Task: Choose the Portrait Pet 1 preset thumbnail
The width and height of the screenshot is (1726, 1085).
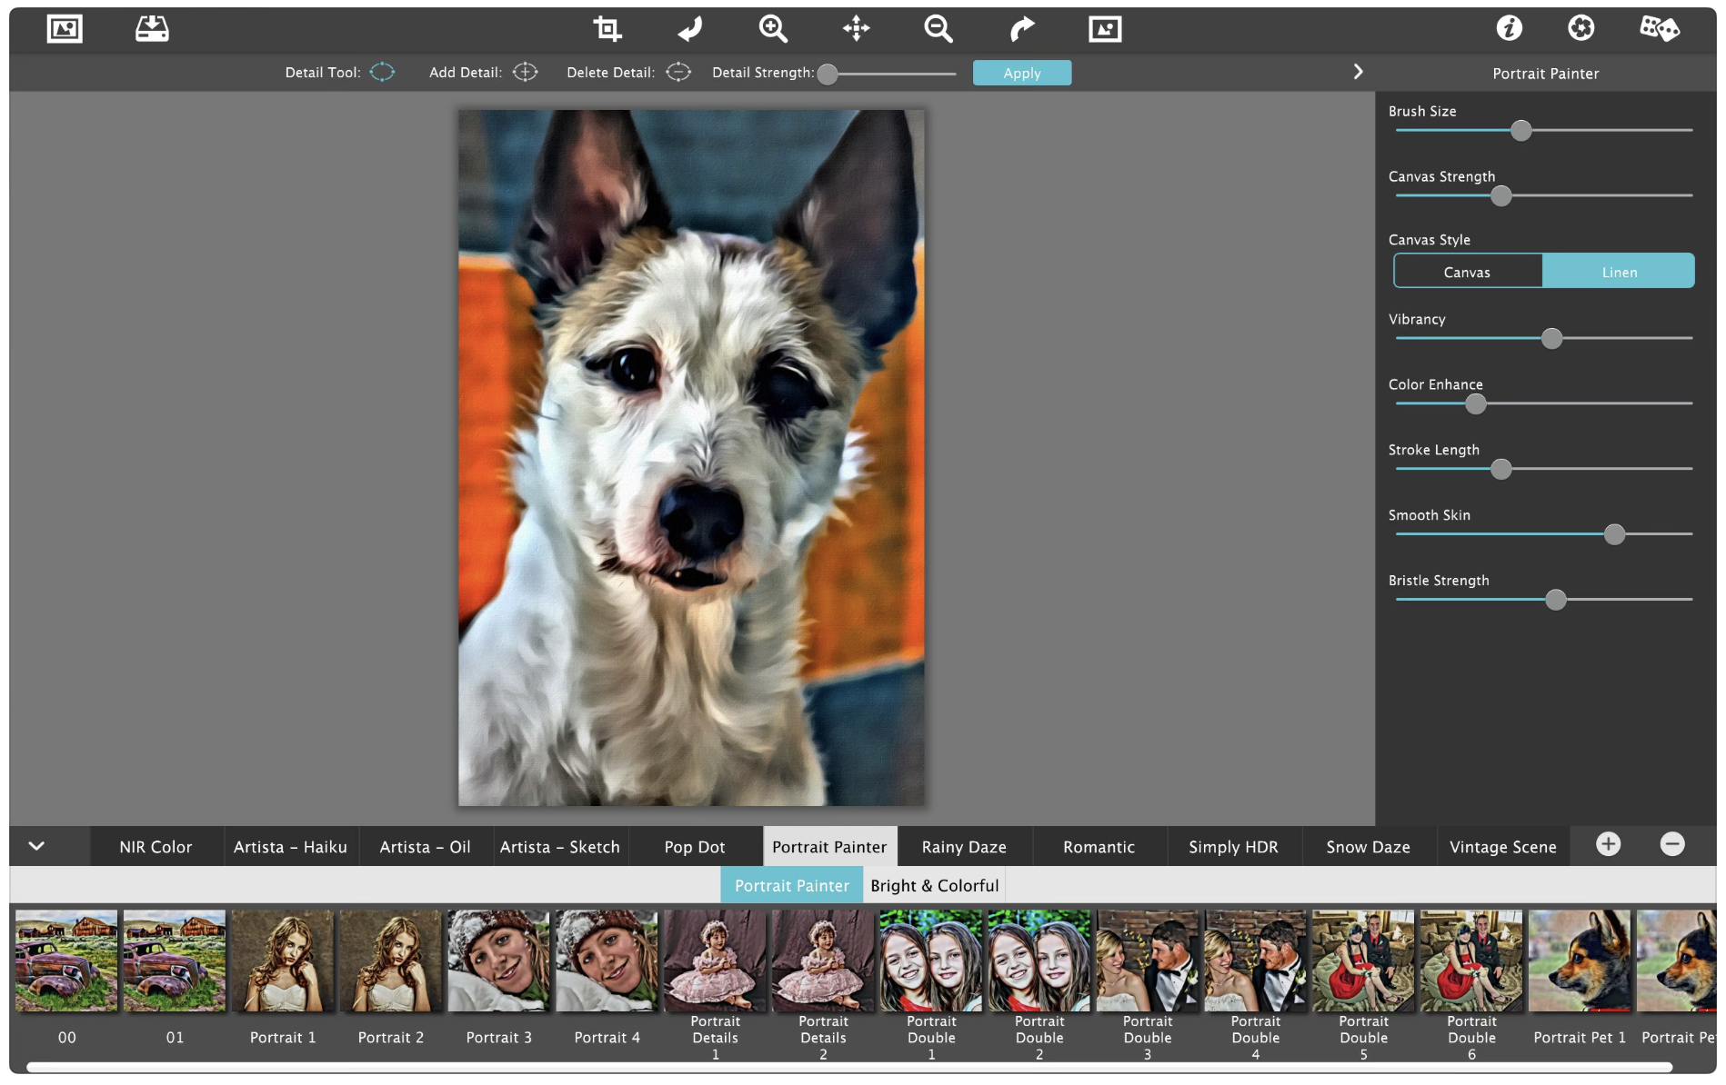Action: pyautogui.click(x=1579, y=961)
